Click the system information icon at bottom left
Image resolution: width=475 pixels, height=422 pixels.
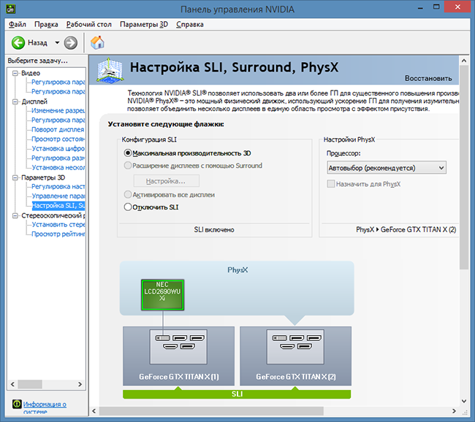[x=17, y=404]
